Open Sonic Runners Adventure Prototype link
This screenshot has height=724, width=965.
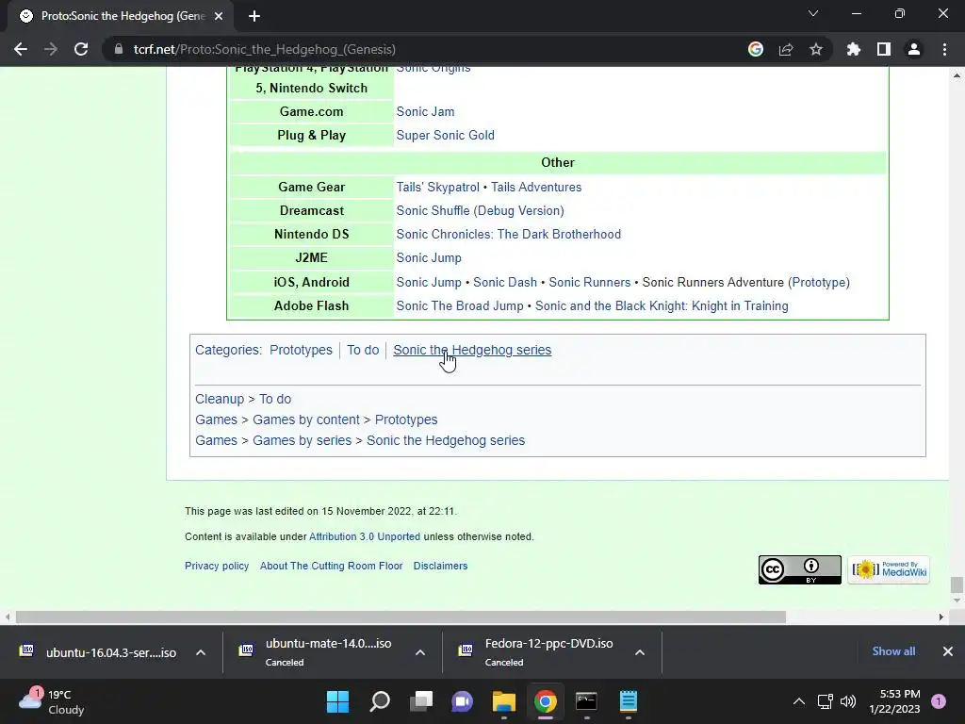(819, 282)
